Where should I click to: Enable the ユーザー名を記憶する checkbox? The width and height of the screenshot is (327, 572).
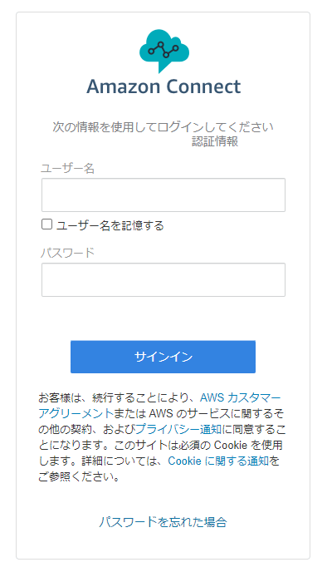point(46,224)
